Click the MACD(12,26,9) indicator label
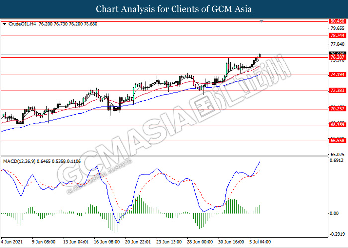This screenshot has width=348, height=248. click(x=19, y=161)
